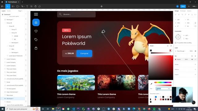Screen dimensions: 198x111
Task: Click the Windows taskbar search box
Action: click(x=23, y=109)
